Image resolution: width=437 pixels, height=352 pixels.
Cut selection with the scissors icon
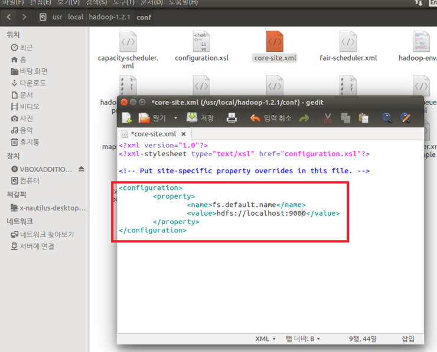(327, 119)
